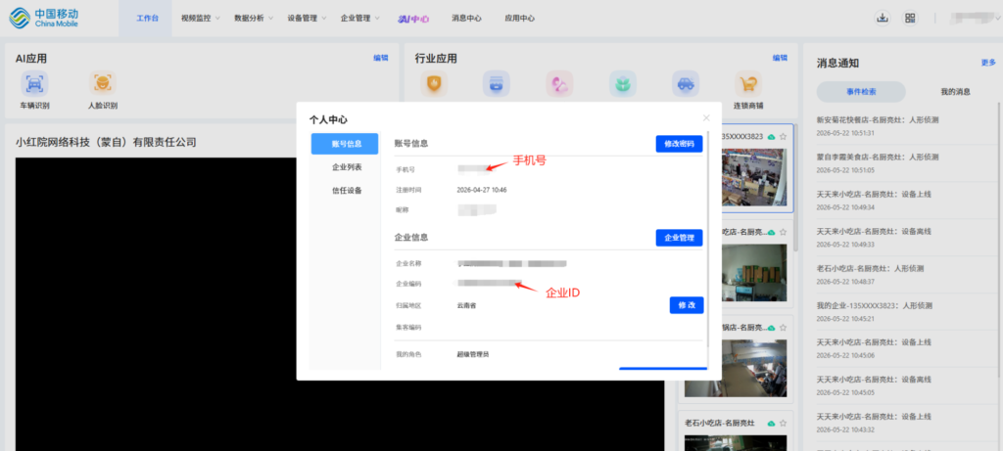
Task: Open the 老石小吃店-名厨亮灶 camera thumbnail
Action: (736, 443)
